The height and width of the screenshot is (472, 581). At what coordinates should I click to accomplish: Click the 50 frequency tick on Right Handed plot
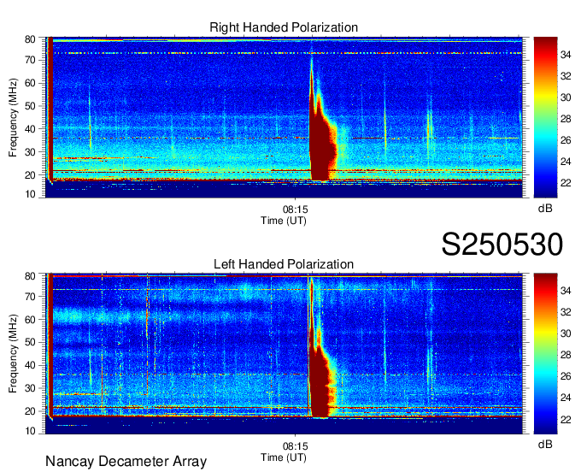point(30,106)
